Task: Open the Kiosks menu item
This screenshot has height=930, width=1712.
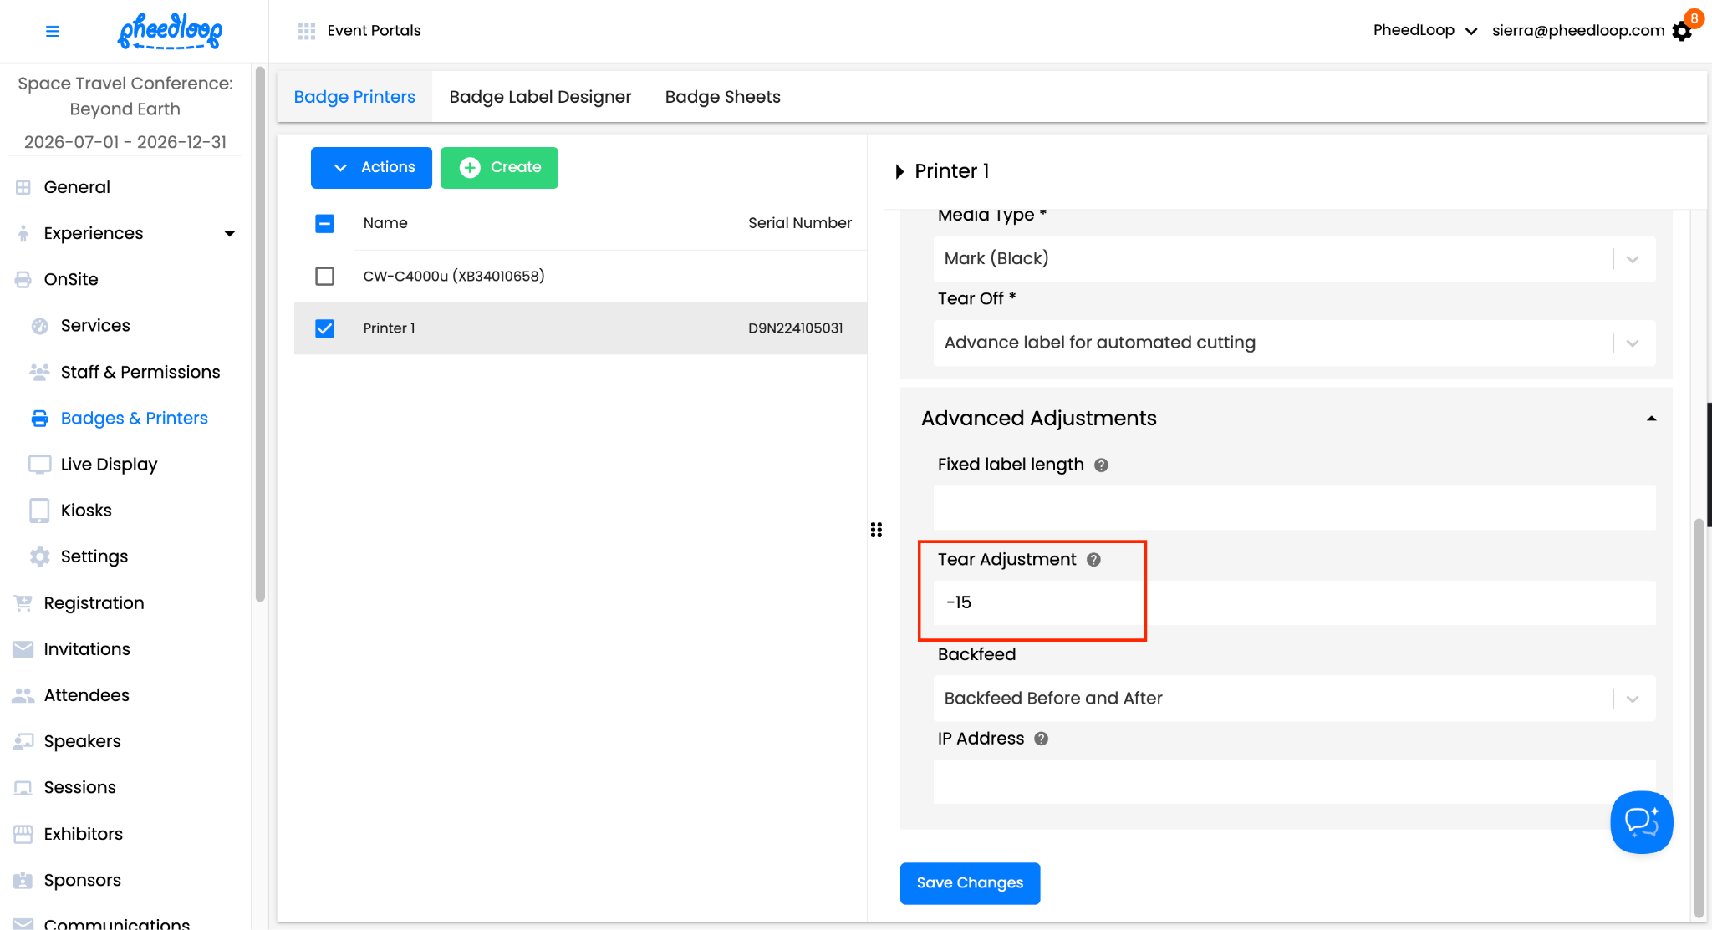Action: tap(86, 511)
